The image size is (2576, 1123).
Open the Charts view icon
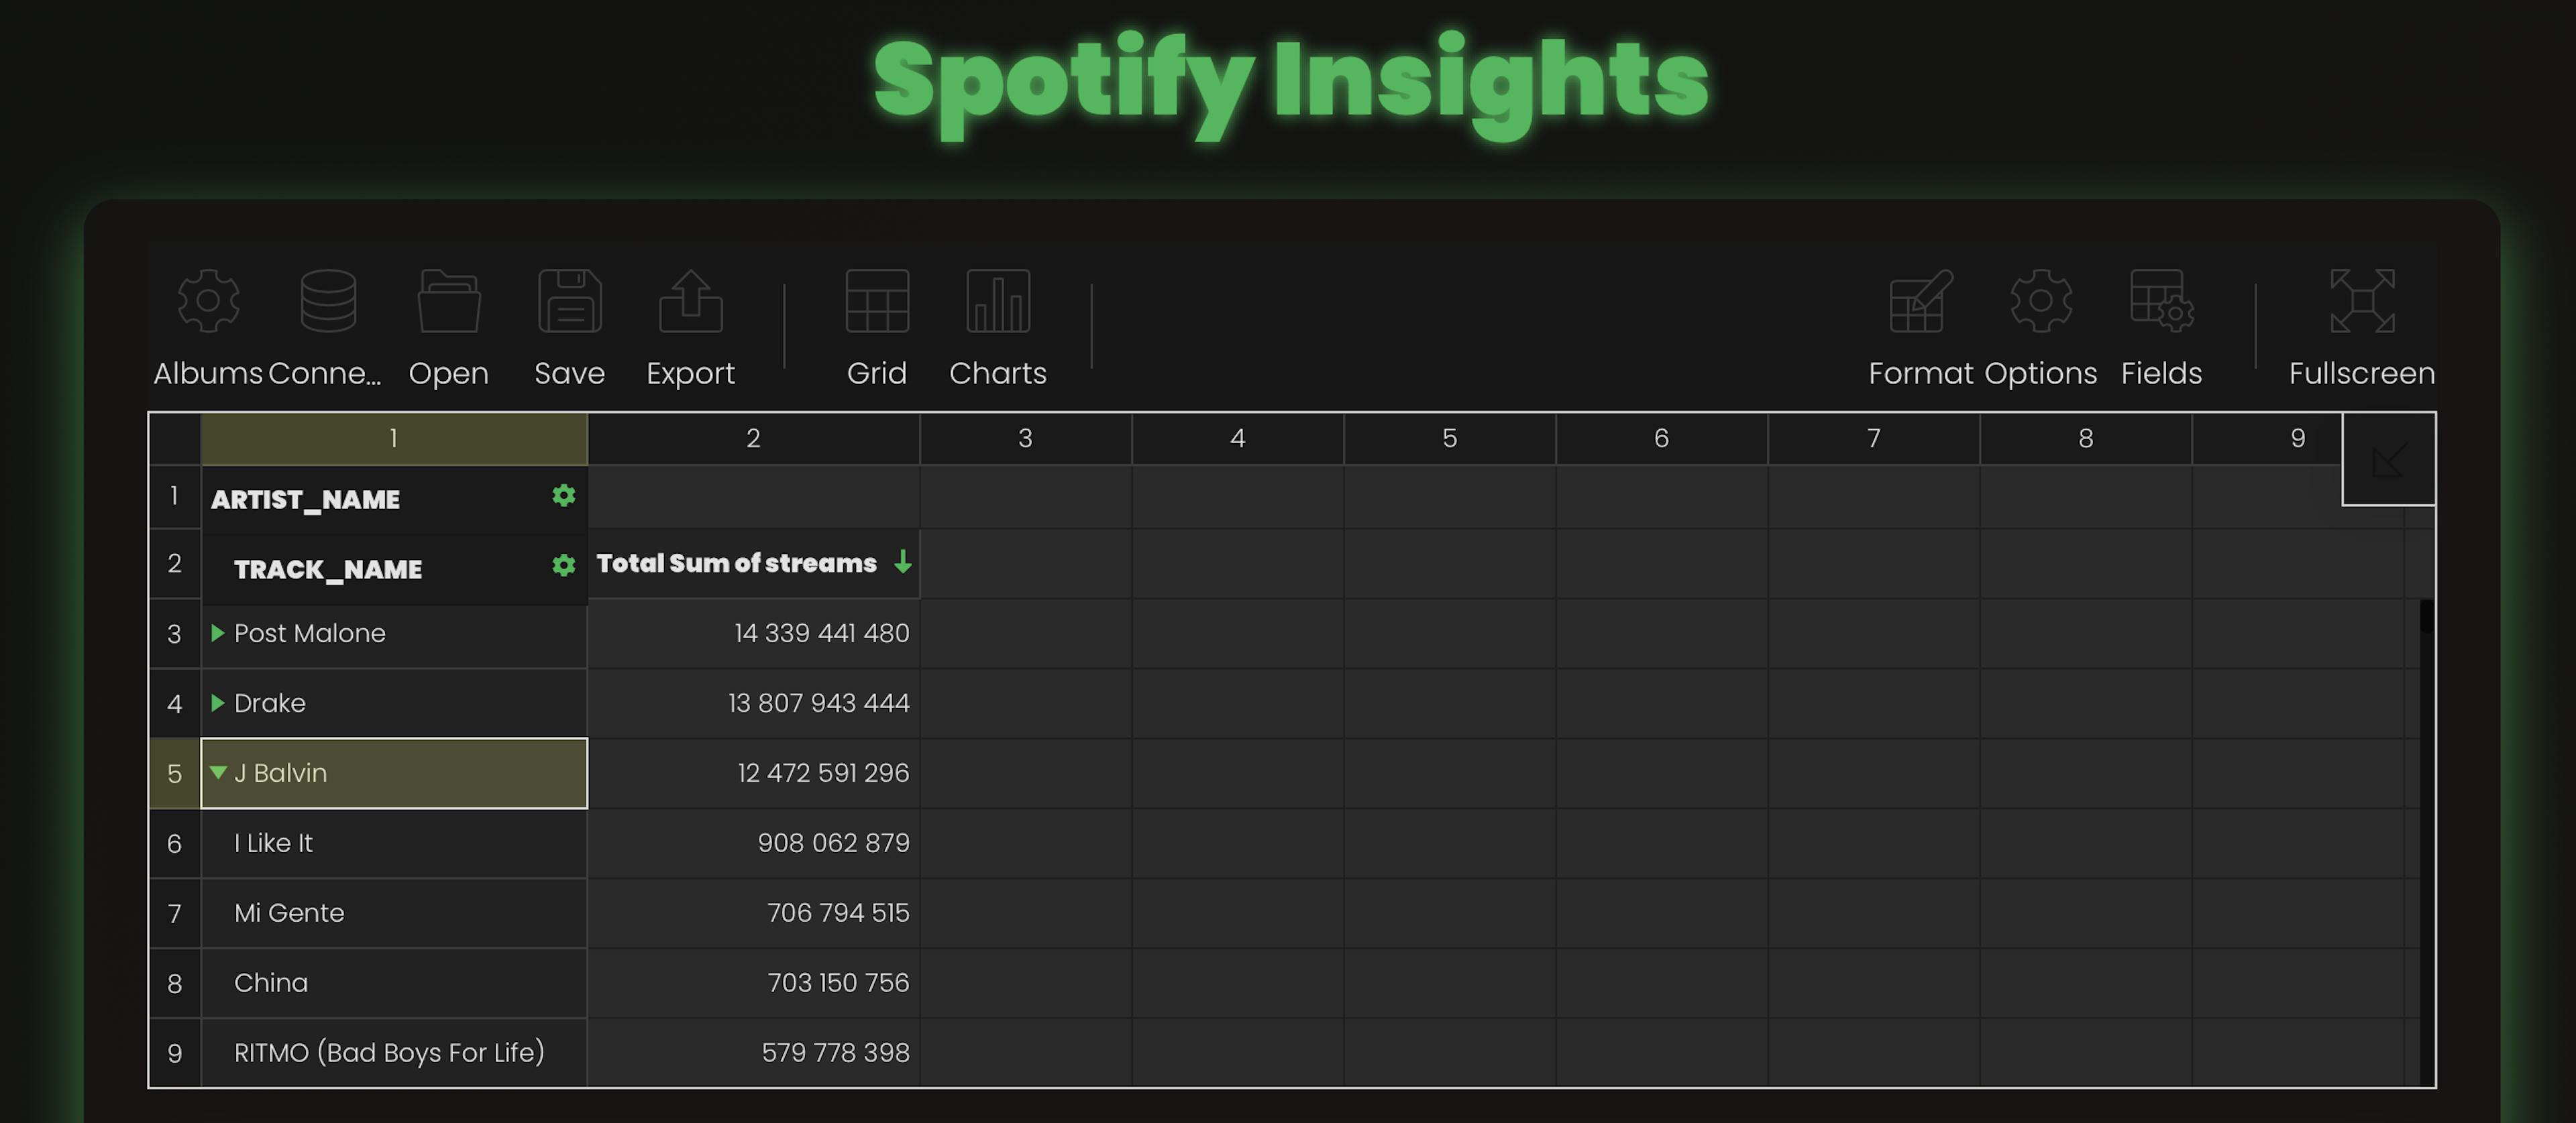point(997,302)
